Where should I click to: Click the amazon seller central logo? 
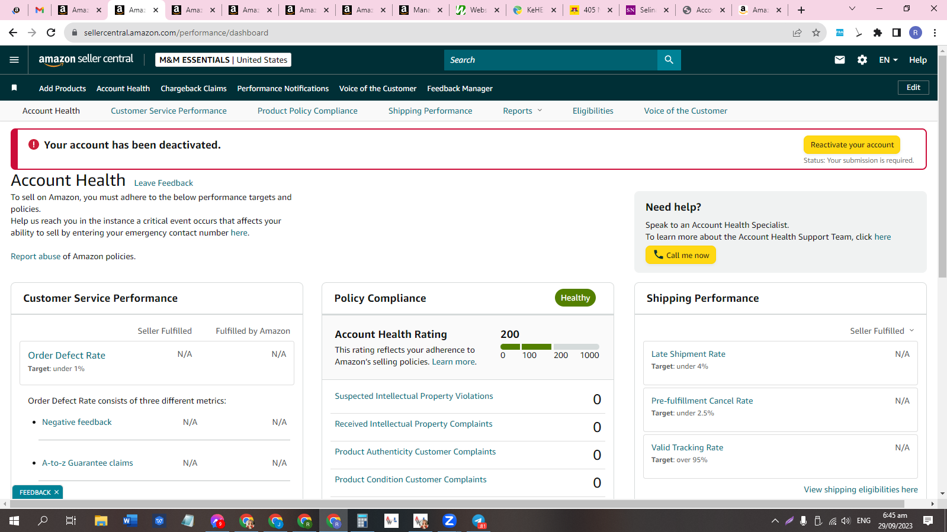click(86, 59)
